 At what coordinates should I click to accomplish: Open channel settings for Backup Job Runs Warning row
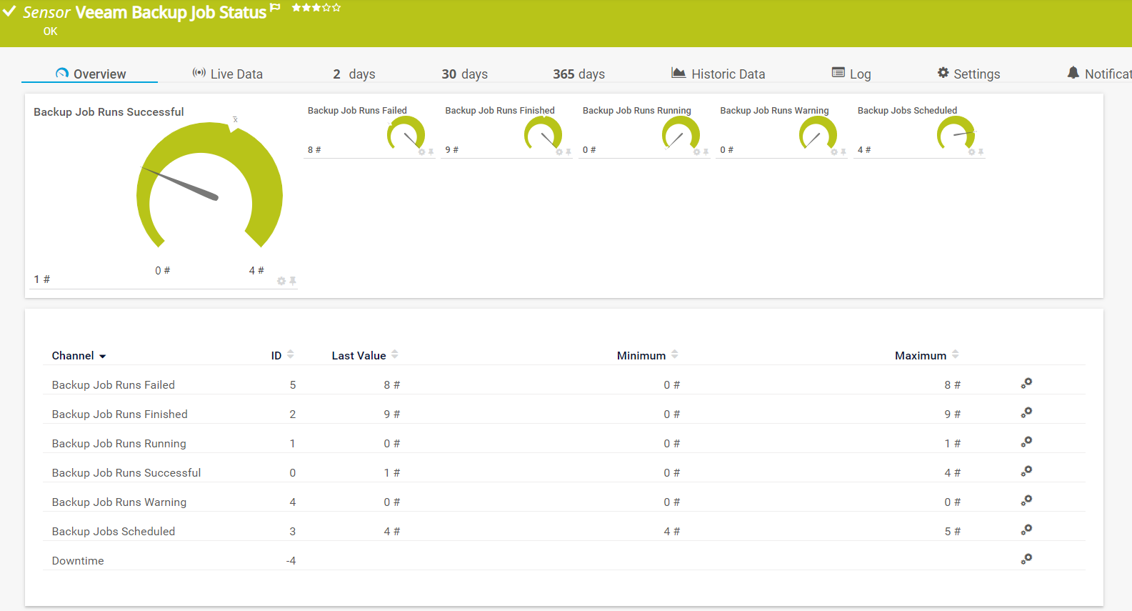coord(1026,501)
